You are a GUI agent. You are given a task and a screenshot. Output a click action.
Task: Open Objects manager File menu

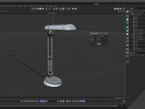coord(133,11)
